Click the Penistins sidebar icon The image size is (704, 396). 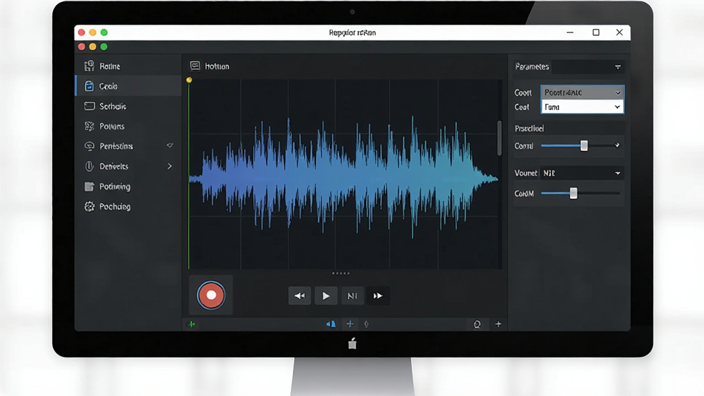tap(89, 146)
